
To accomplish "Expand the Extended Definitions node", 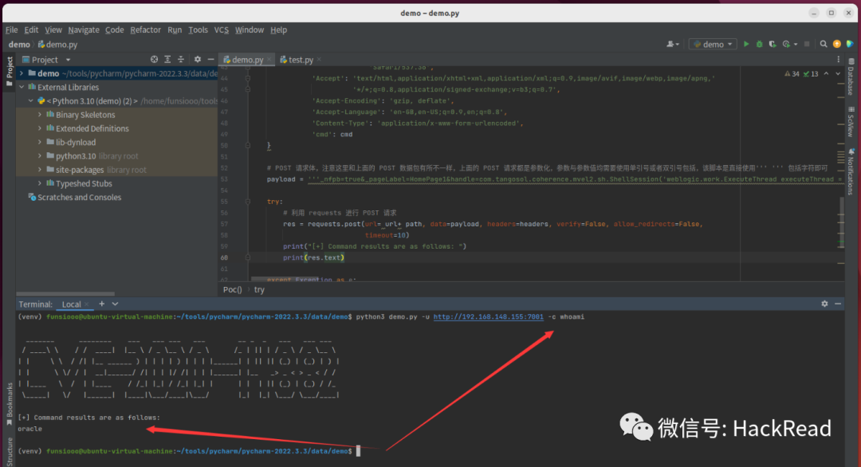I will (x=40, y=128).
